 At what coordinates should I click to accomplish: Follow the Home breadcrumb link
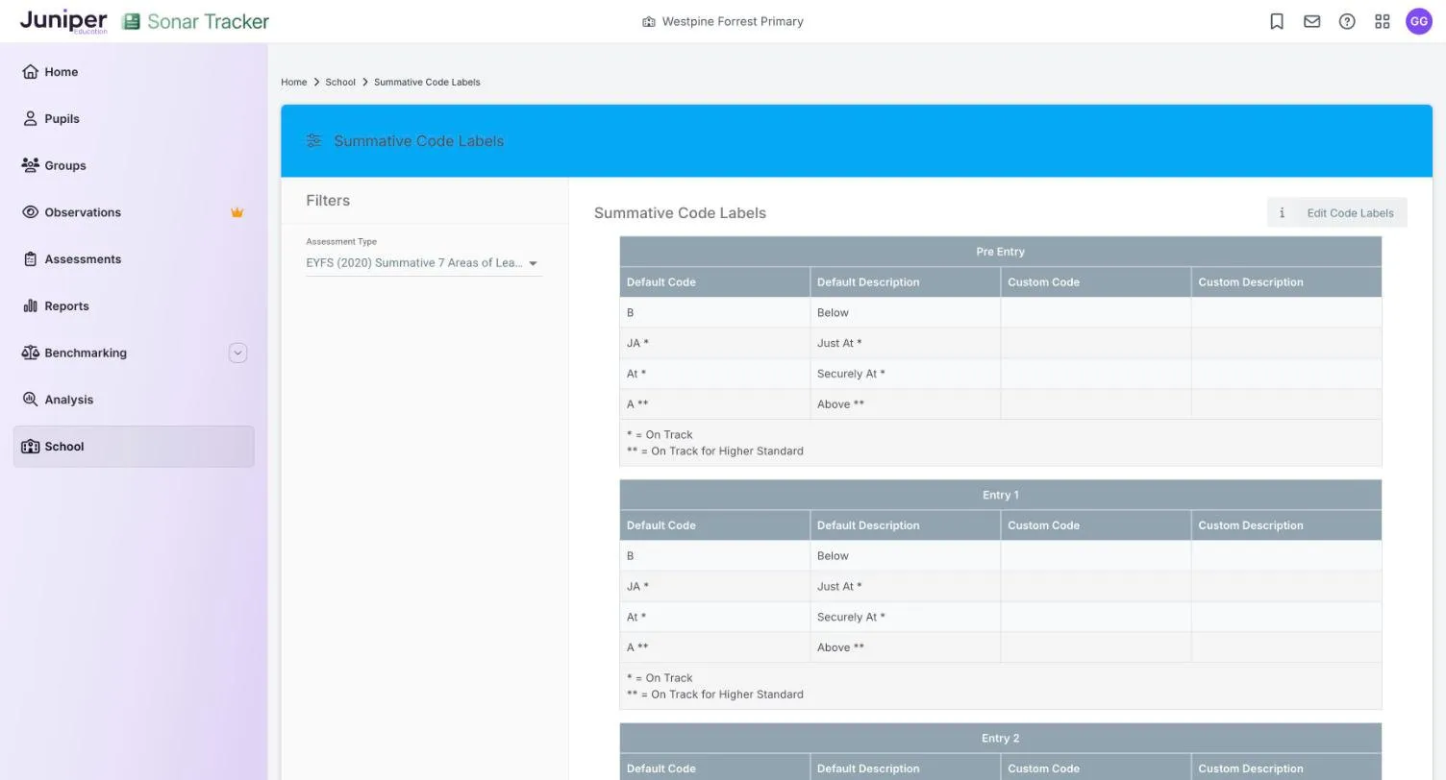[293, 82]
